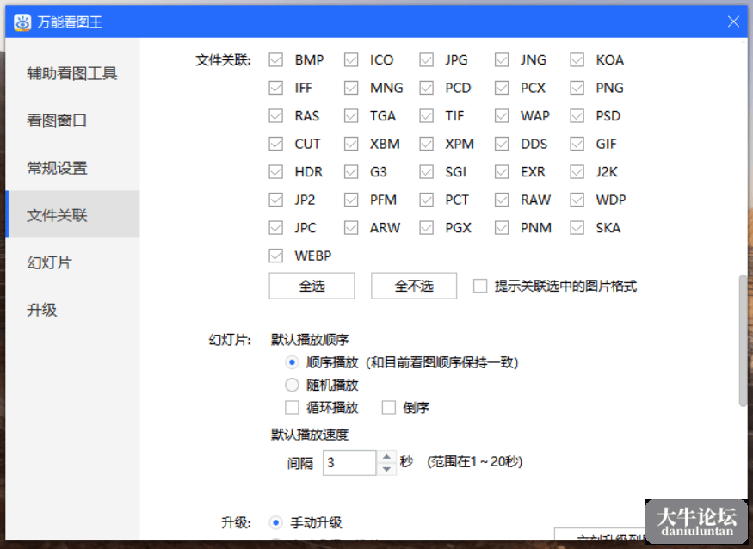The width and height of the screenshot is (753, 549).
Task: Toggle the PCT format checkbox
Action: (427, 200)
